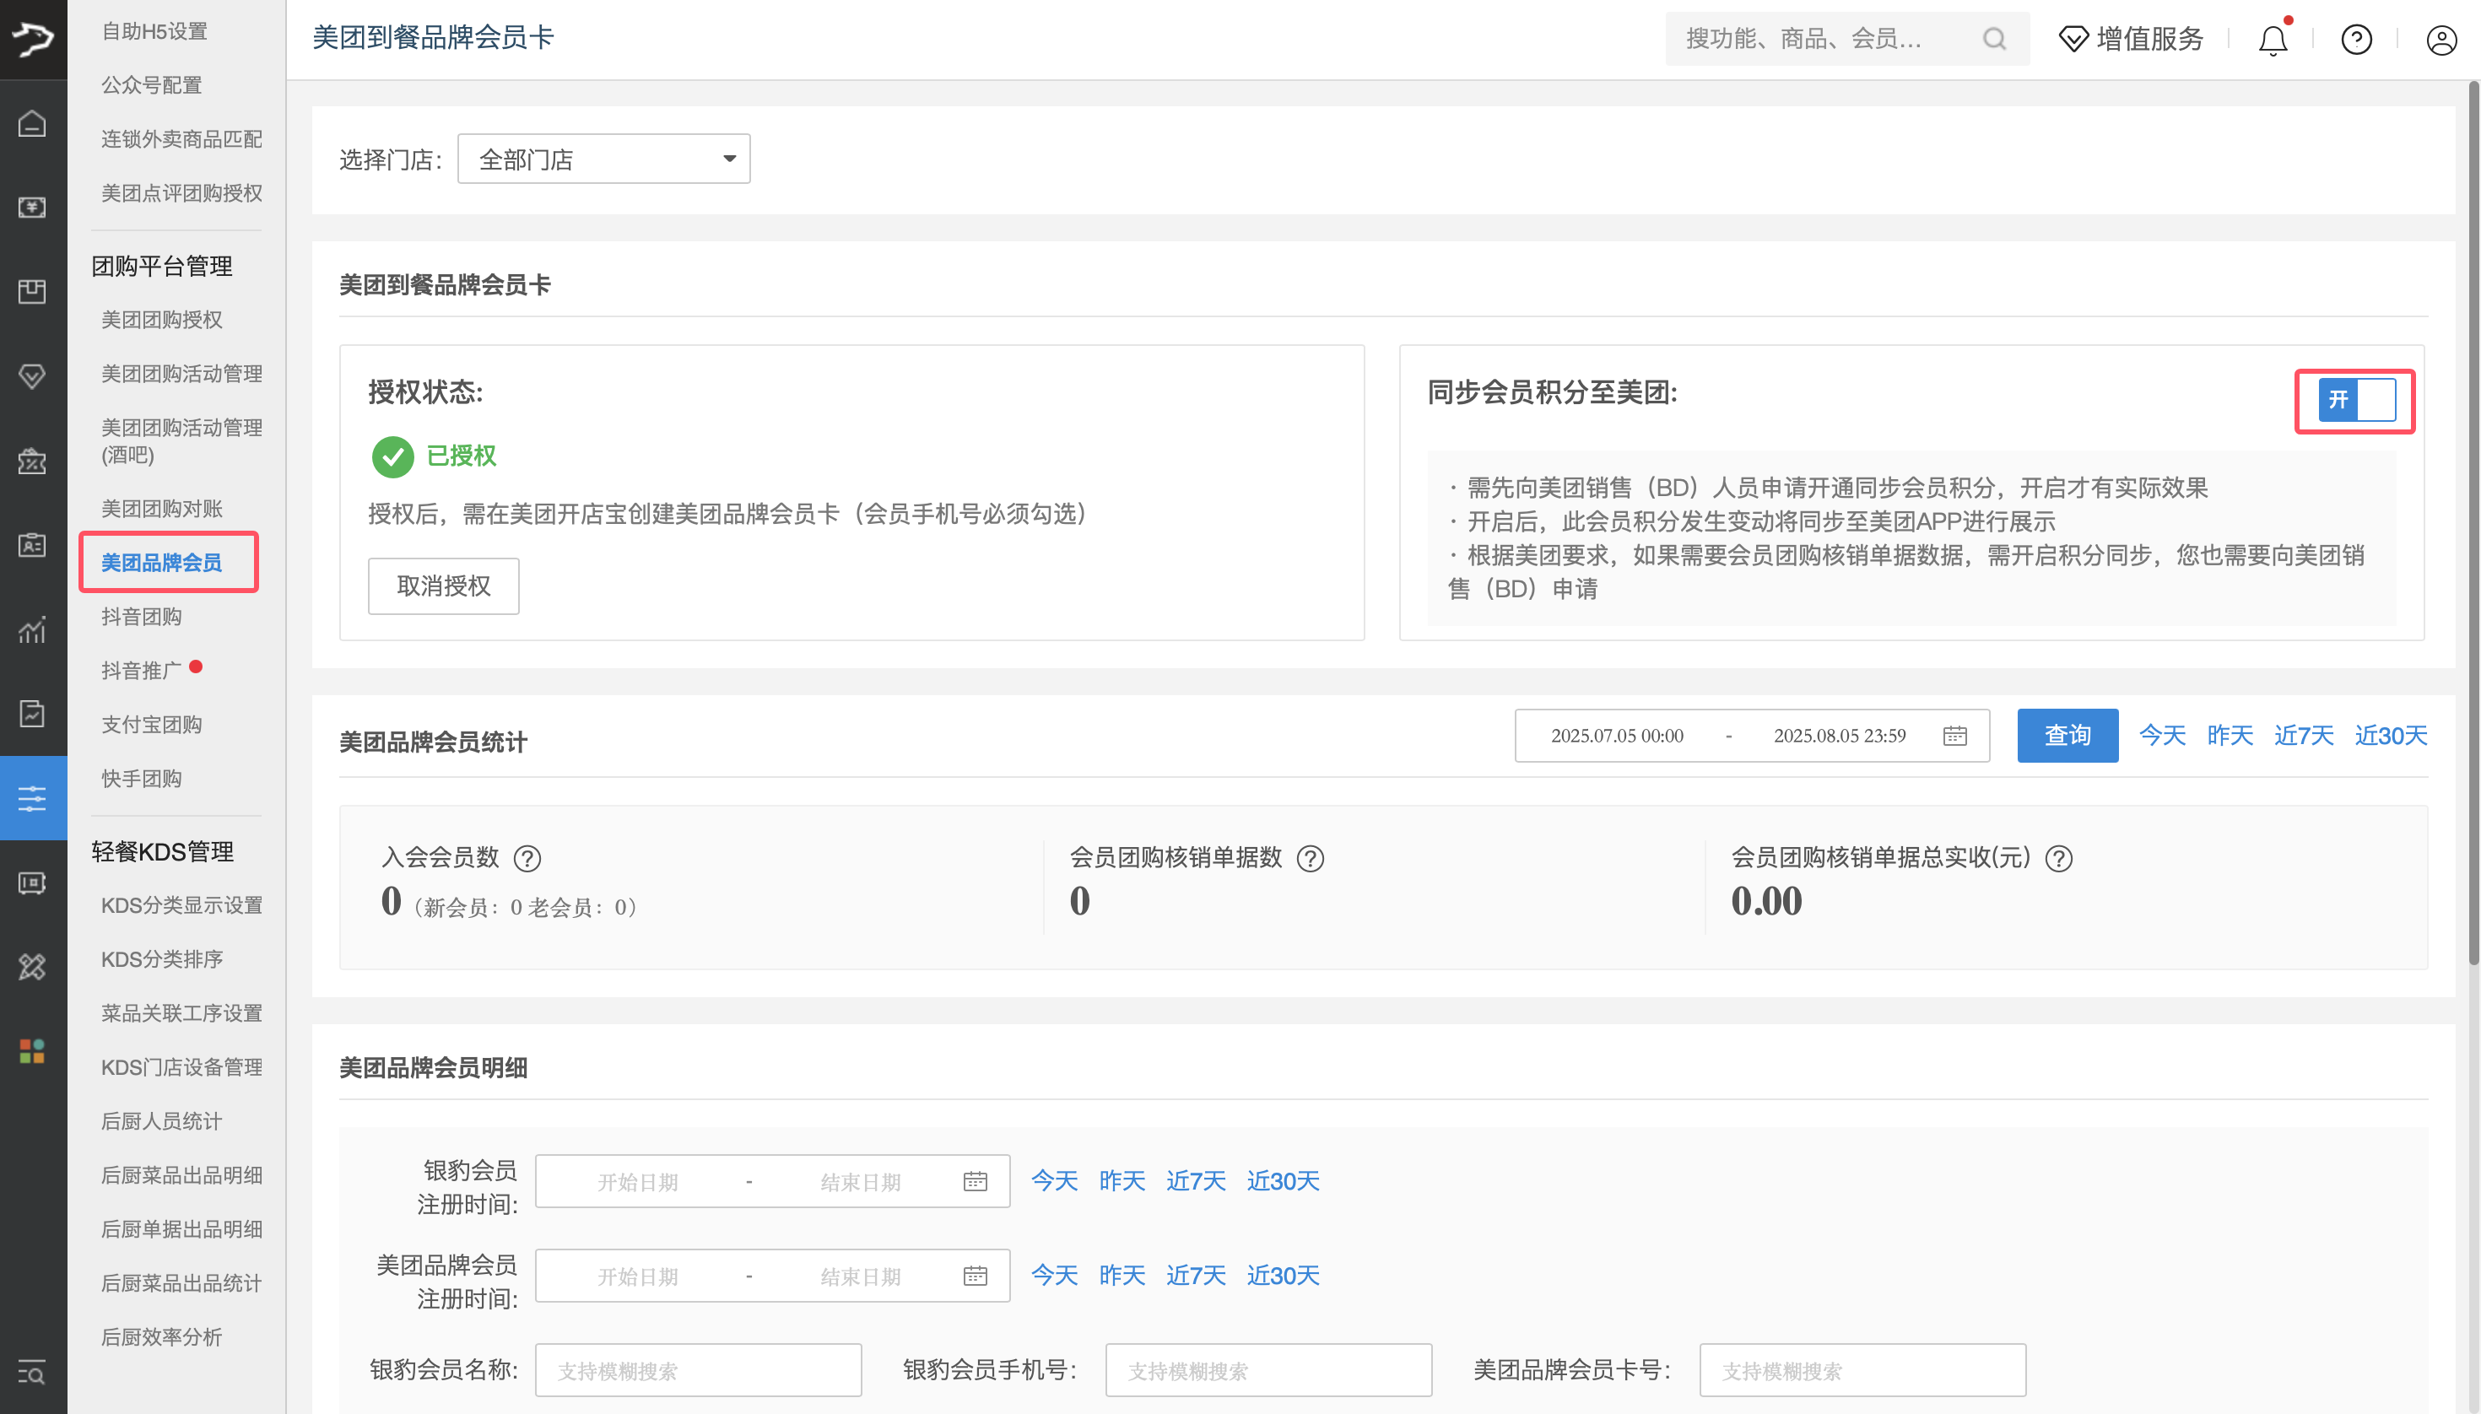The width and height of the screenshot is (2481, 1414).
Task: Click 昨天 link in statistics section
Action: [x=2230, y=735]
